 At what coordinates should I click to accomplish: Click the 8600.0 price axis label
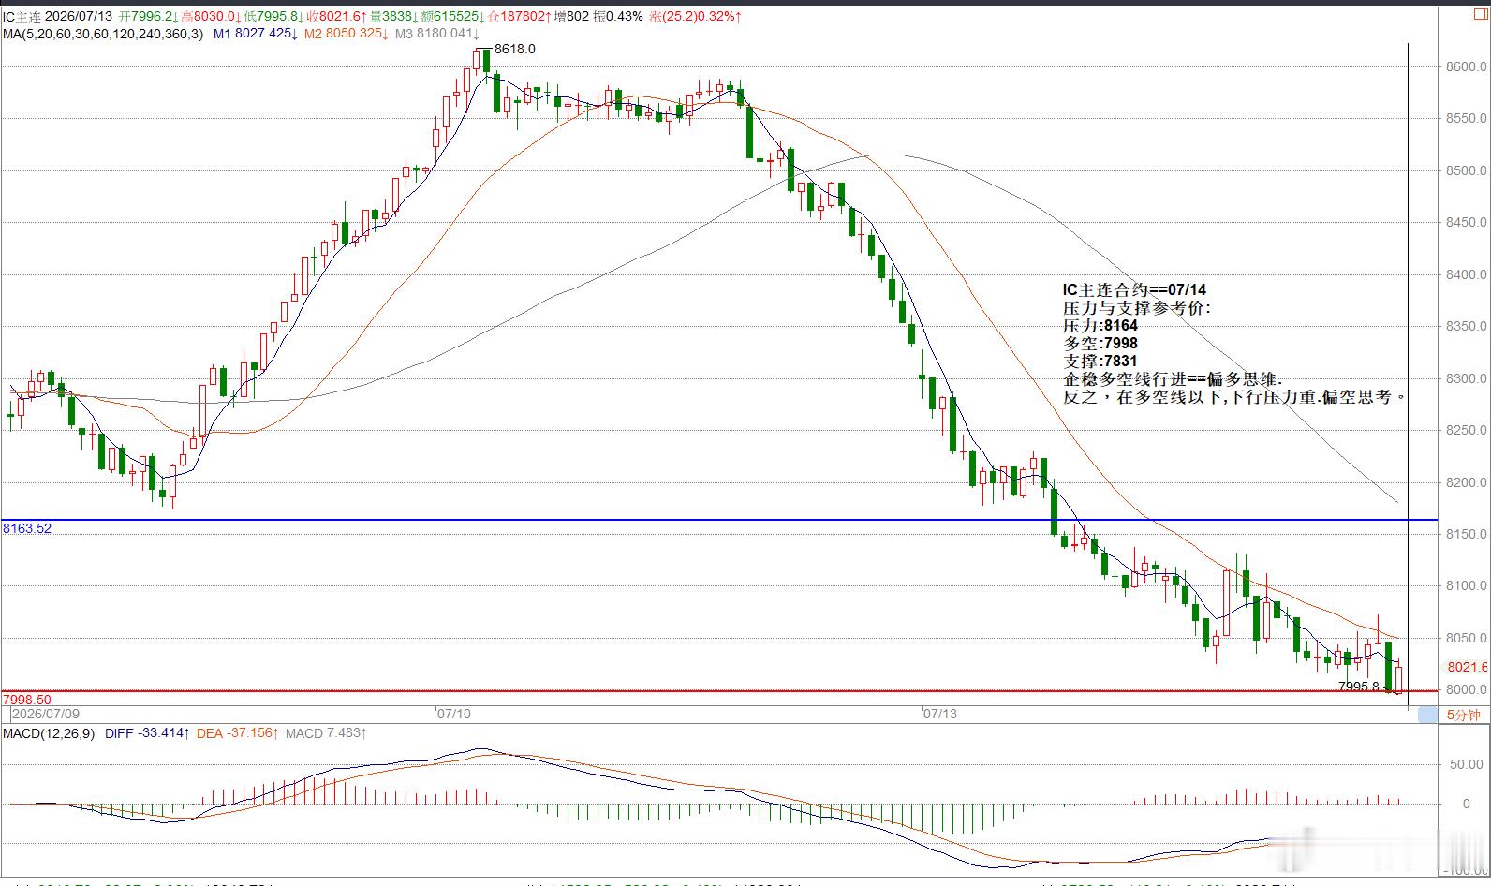[1466, 66]
